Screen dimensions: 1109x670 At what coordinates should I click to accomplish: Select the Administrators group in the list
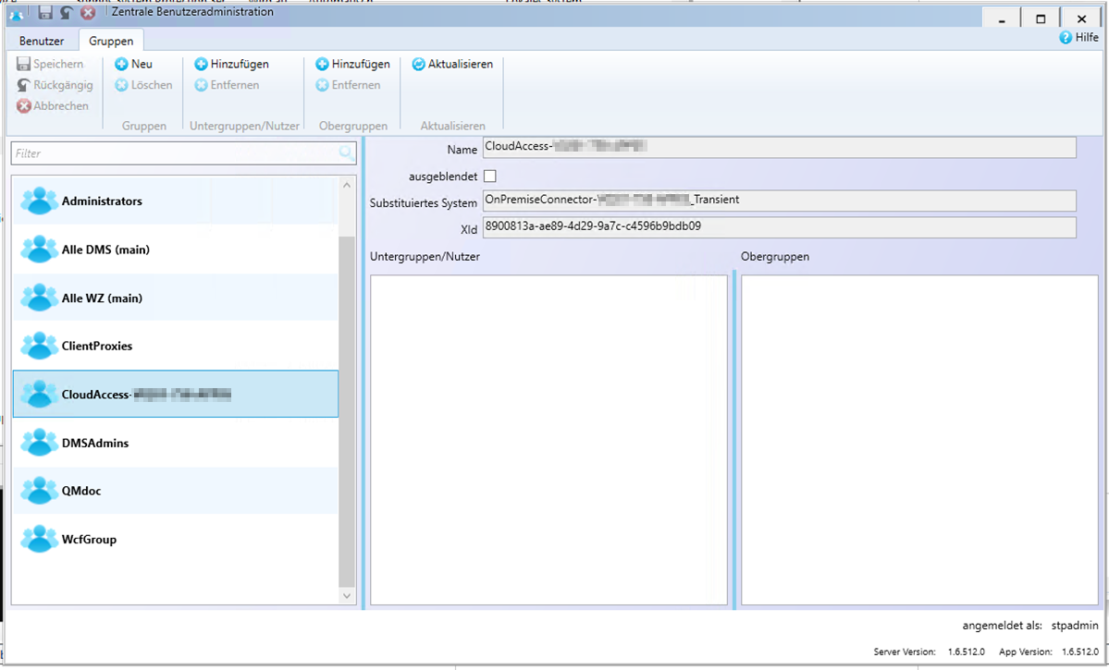coord(102,201)
